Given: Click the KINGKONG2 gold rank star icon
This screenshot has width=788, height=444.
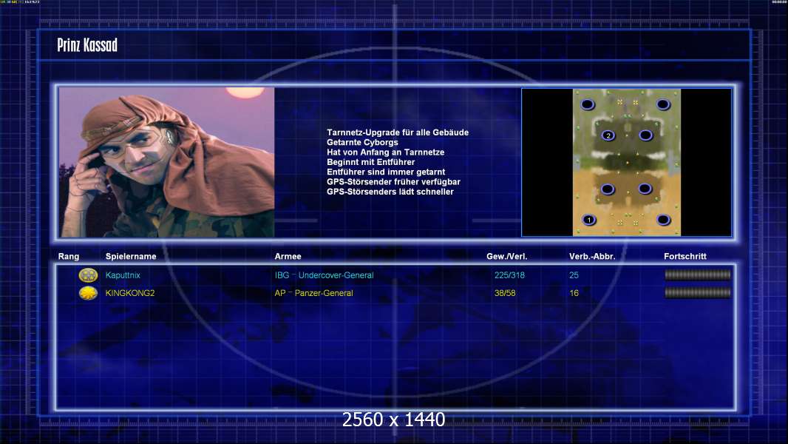Looking at the screenshot, I should click(88, 292).
